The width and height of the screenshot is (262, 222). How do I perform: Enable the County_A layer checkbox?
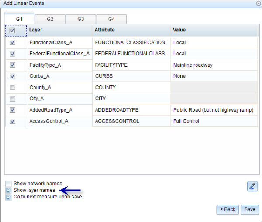tap(12, 88)
